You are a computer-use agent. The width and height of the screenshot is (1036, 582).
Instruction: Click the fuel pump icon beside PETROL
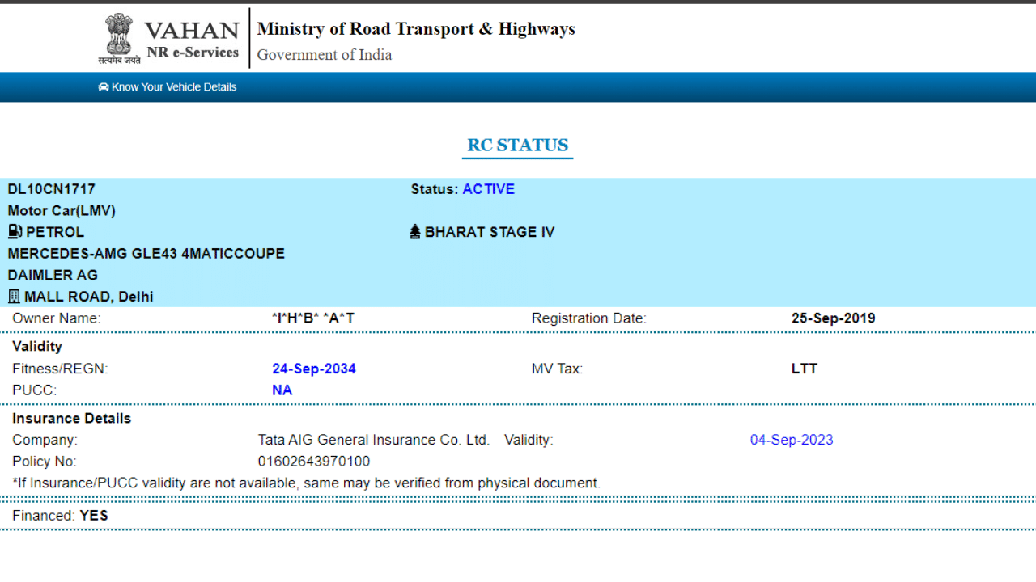point(15,232)
